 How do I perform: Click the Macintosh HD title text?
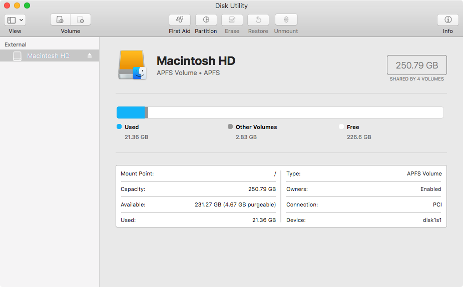pyautogui.click(x=196, y=61)
